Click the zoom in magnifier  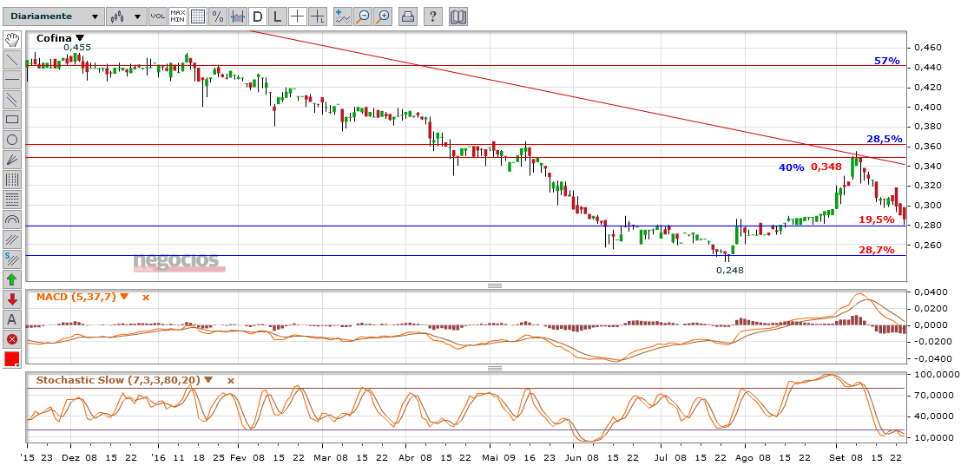click(x=383, y=16)
